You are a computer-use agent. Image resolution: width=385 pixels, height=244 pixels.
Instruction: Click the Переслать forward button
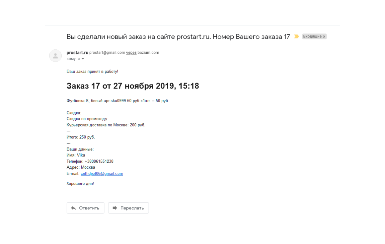tap(128, 208)
